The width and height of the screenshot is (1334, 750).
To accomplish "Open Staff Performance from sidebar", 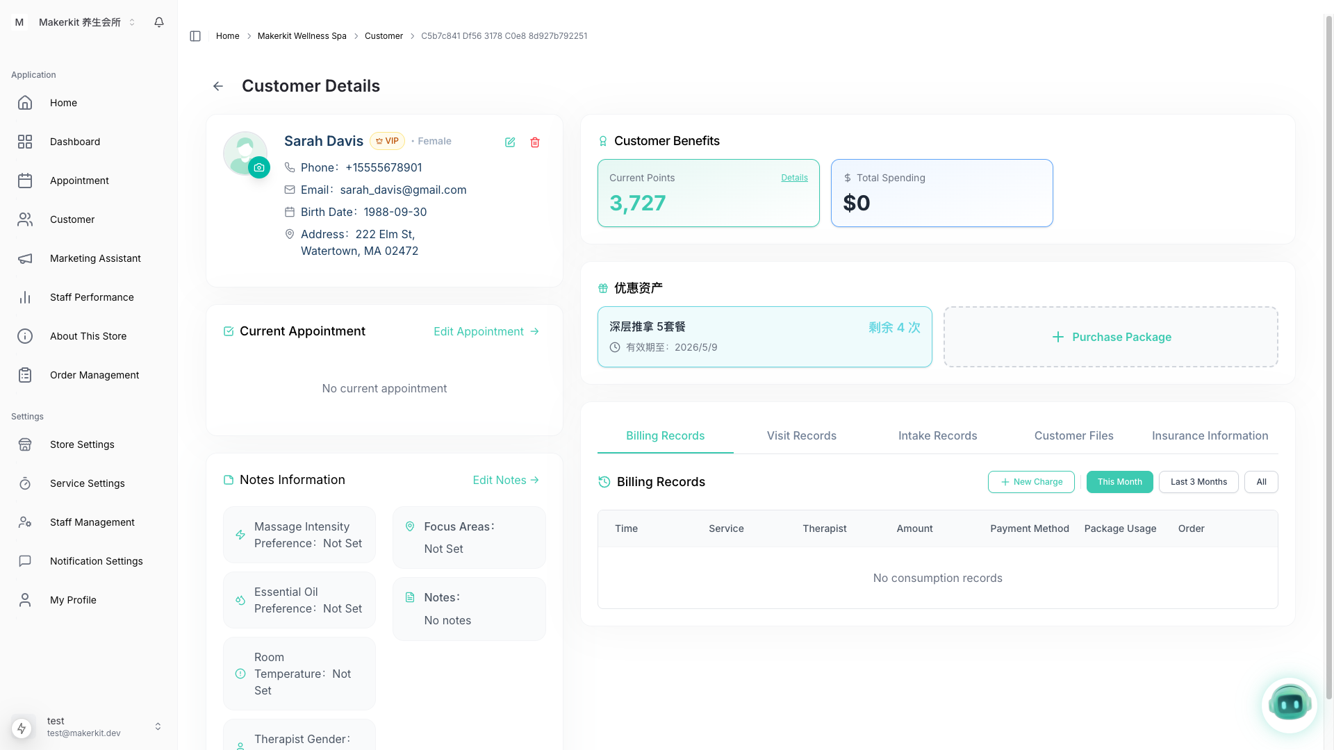I will 92,297.
